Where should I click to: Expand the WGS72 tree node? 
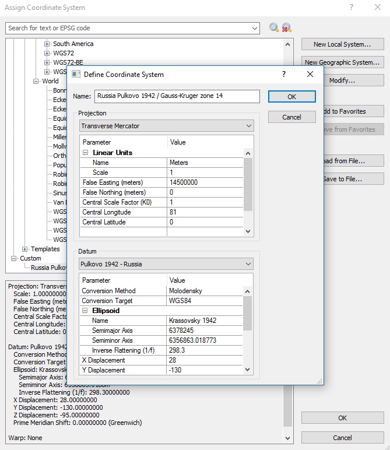[48, 53]
